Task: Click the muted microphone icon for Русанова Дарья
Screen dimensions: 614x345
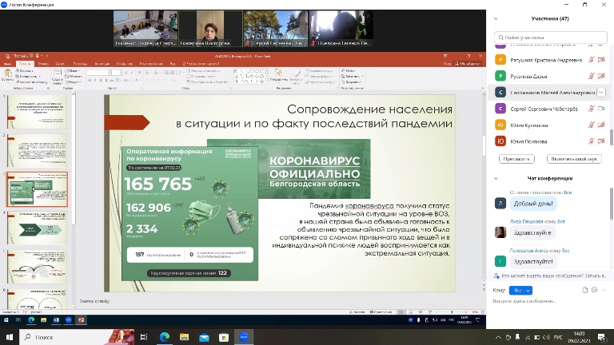Action: coord(592,76)
